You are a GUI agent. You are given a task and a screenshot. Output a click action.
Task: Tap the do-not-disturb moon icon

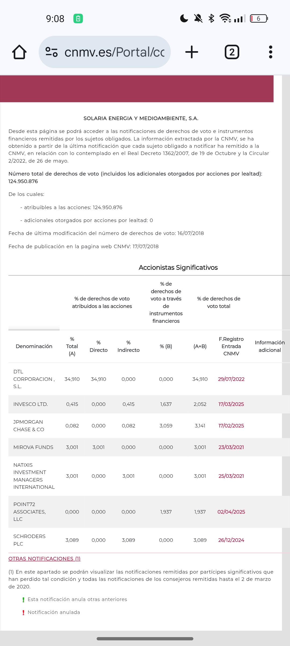coord(184,18)
